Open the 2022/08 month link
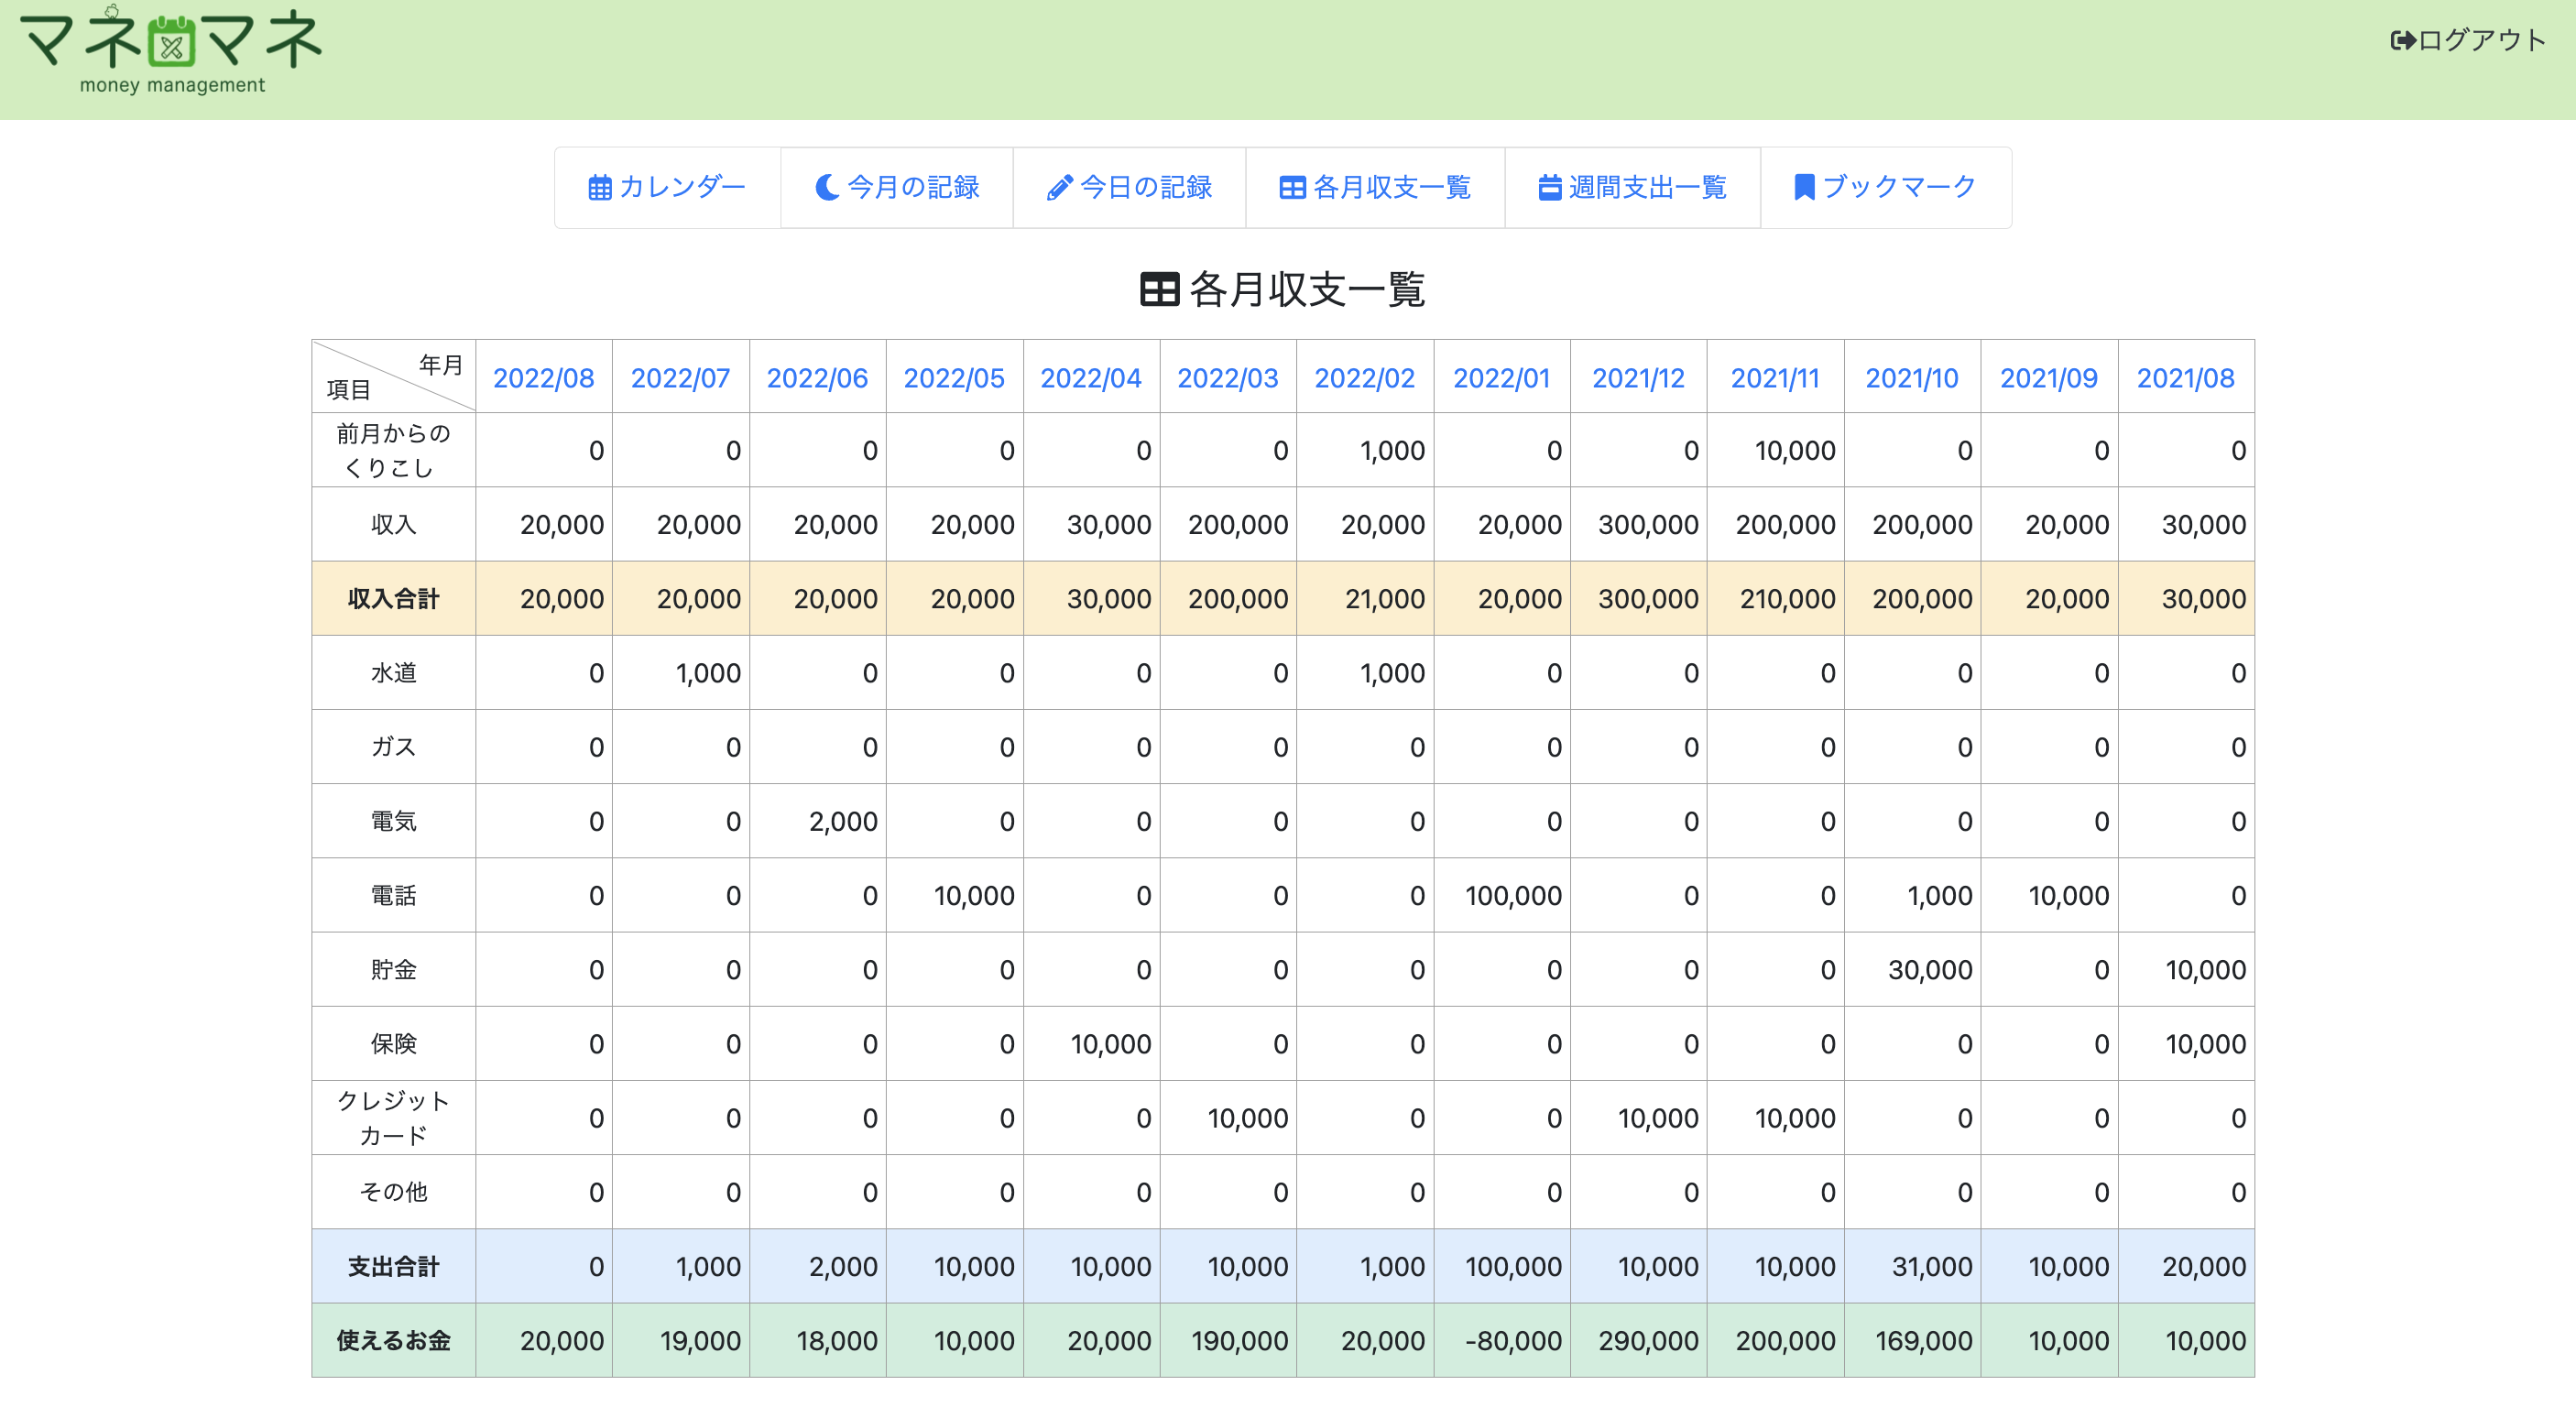 pos(544,378)
